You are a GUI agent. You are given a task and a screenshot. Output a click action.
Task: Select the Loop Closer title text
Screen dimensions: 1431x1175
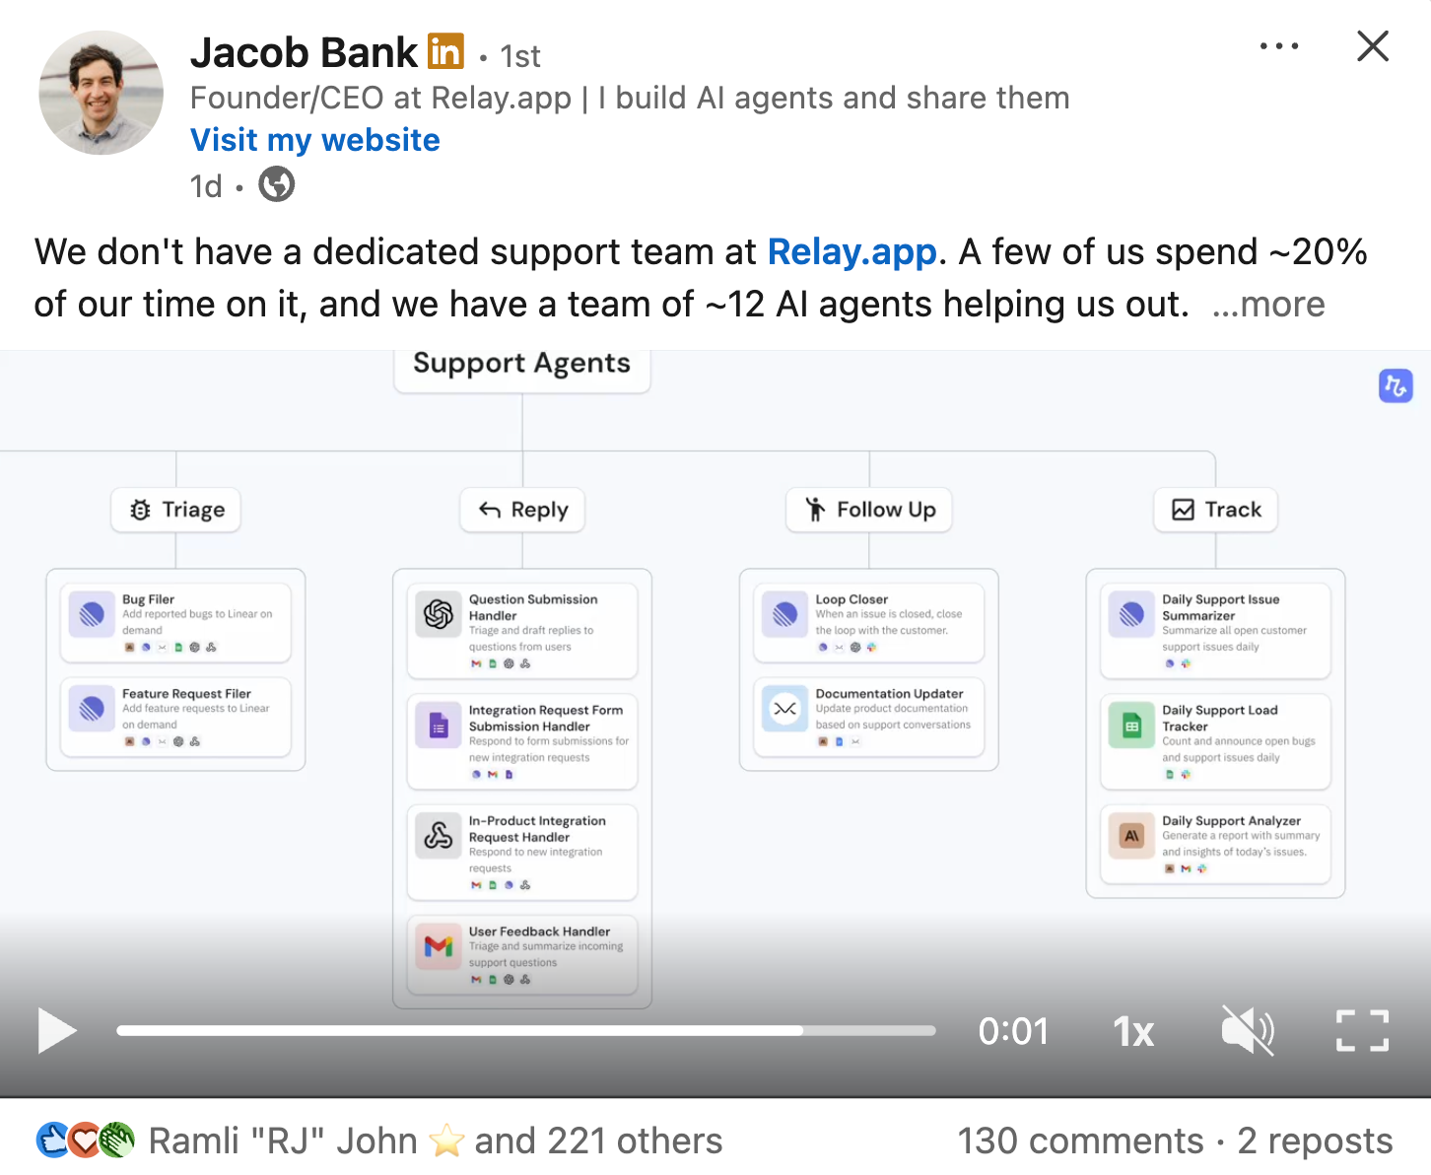coord(852,599)
